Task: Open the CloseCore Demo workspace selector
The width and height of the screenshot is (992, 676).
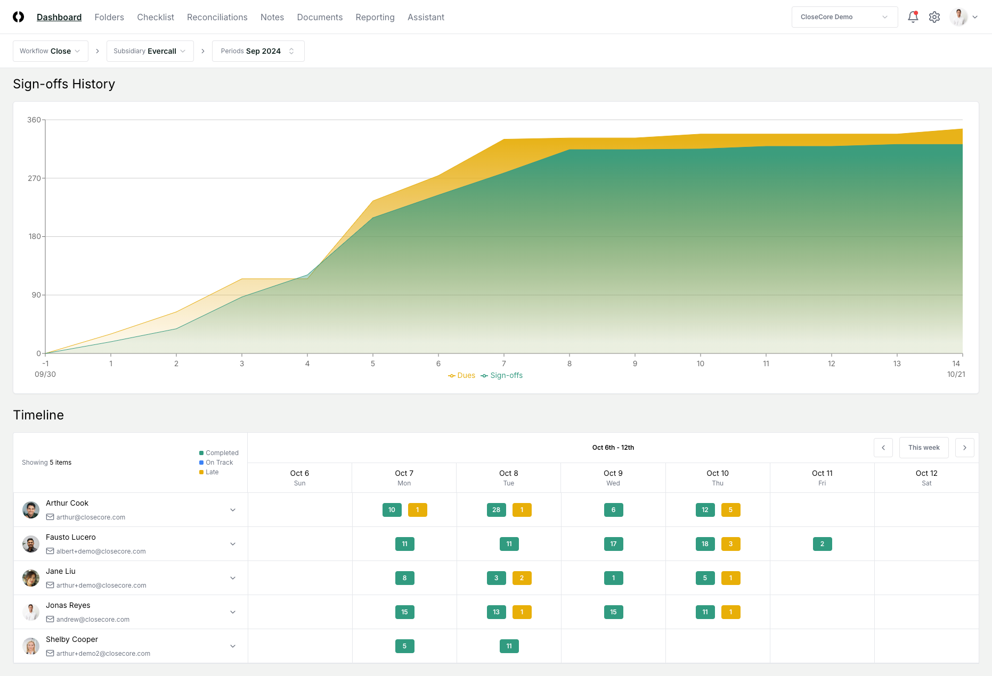Action: coord(844,17)
